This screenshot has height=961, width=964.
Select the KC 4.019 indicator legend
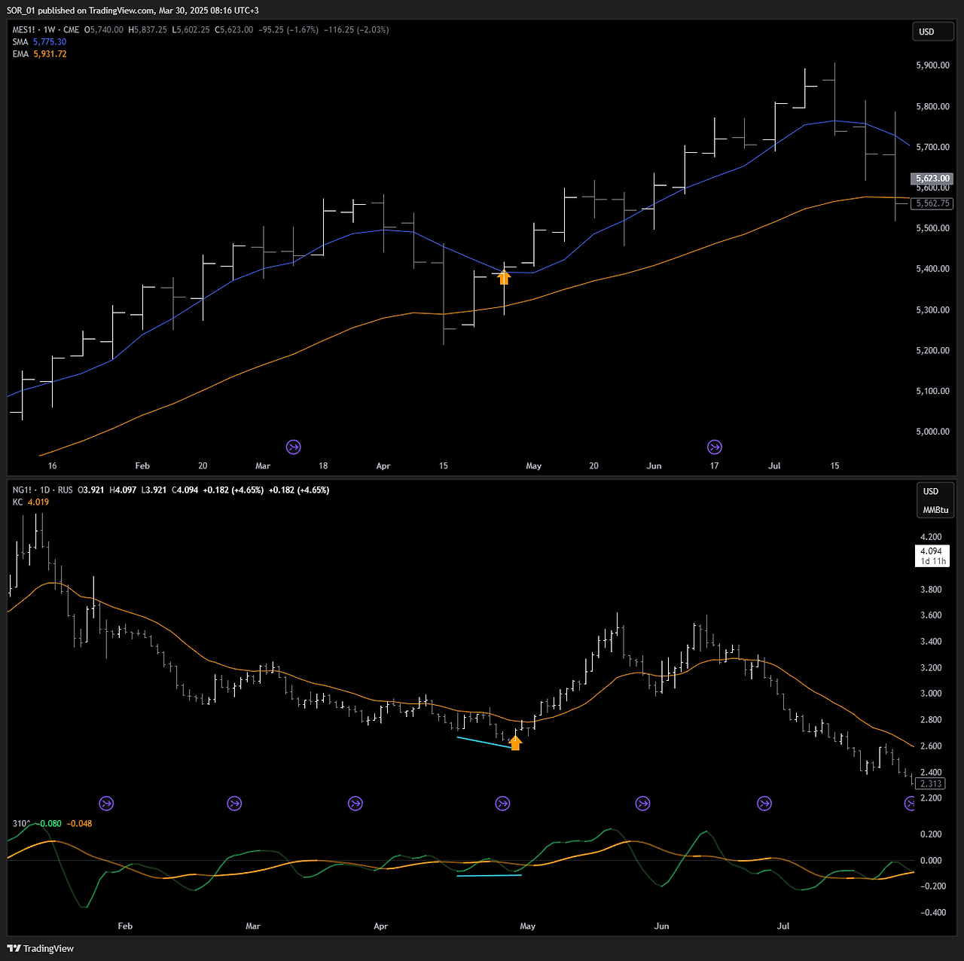coord(31,502)
